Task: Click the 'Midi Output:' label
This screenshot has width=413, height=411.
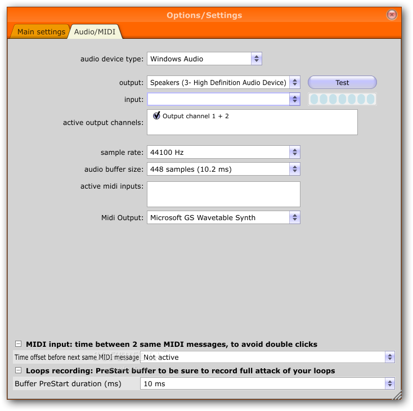Action: point(122,218)
